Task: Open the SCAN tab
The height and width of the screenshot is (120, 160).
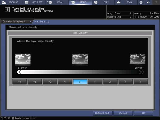Action: 126,2
